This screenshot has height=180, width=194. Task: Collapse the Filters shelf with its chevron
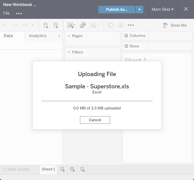(x=69, y=52)
